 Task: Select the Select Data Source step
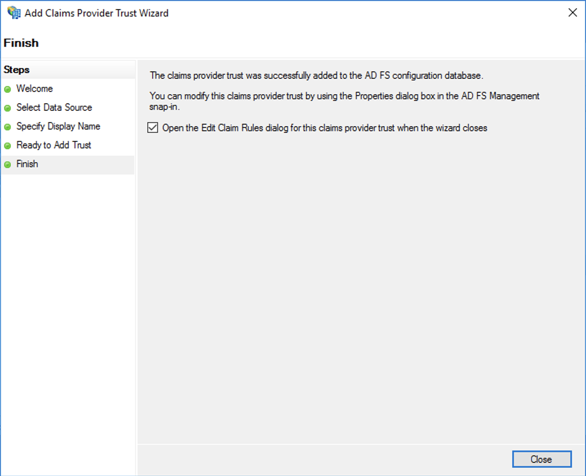click(x=54, y=107)
